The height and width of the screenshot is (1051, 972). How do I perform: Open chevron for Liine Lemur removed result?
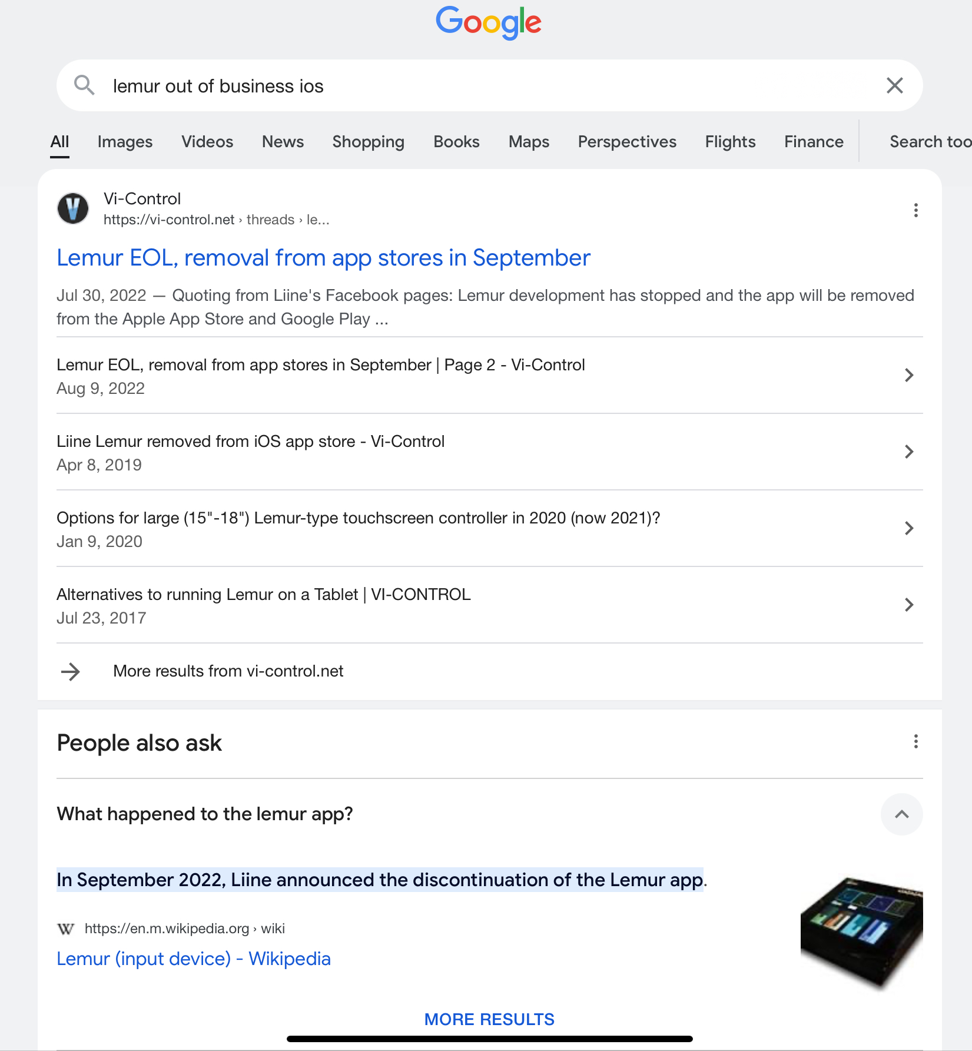click(x=909, y=452)
